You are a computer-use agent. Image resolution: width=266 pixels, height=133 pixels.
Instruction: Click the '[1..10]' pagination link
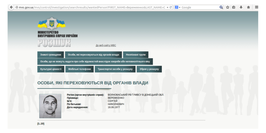tap(41, 124)
